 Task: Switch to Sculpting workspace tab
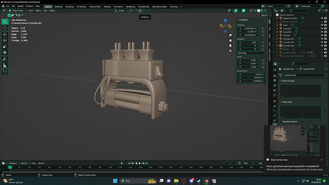[70, 7]
